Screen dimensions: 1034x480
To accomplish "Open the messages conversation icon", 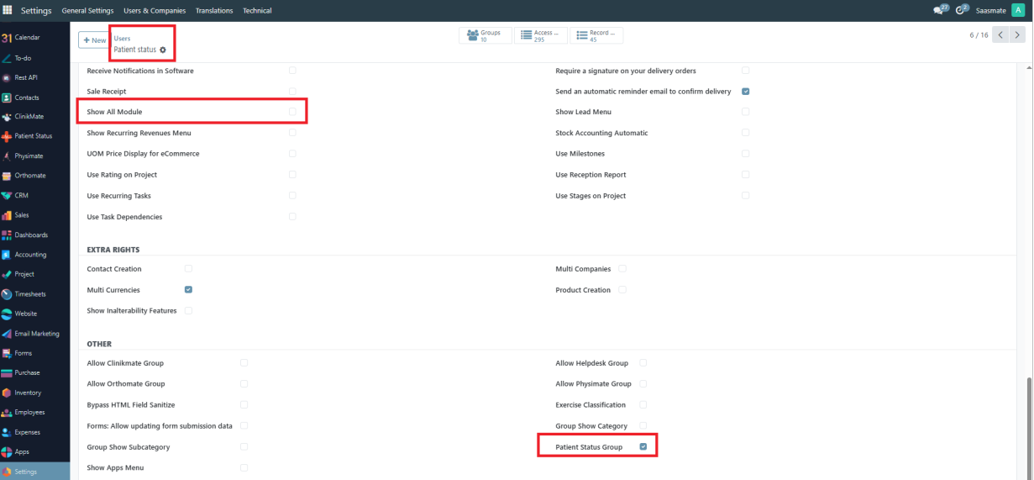I will coord(938,10).
